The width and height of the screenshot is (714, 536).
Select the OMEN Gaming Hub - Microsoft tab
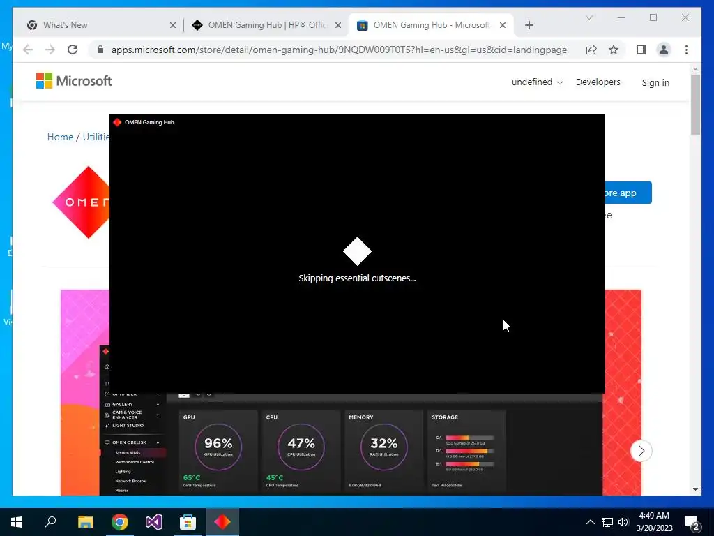click(x=431, y=25)
